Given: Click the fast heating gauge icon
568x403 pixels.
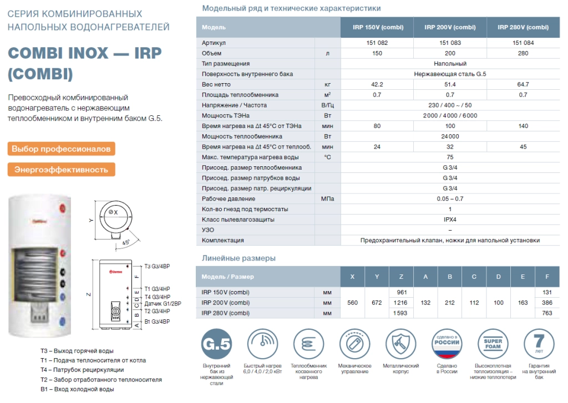Looking at the screenshot, I should coord(263,344).
